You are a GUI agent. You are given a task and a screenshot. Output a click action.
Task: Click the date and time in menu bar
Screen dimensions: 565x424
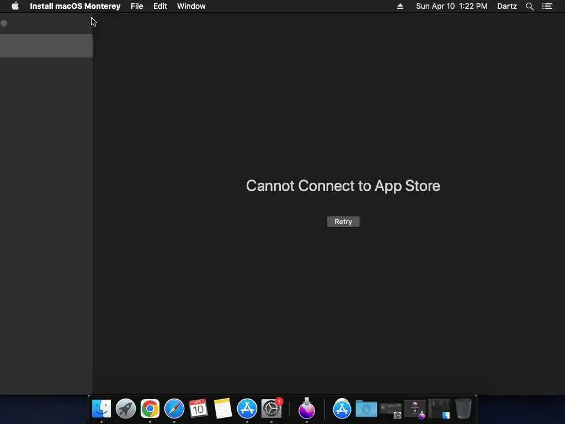click(x=451, y=6)
